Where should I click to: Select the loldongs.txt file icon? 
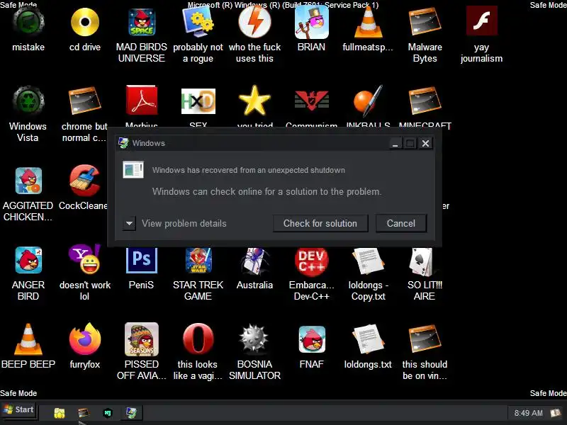tap(368, 339)
